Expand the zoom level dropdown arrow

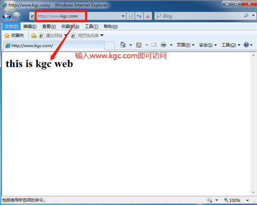click(247, 201)
